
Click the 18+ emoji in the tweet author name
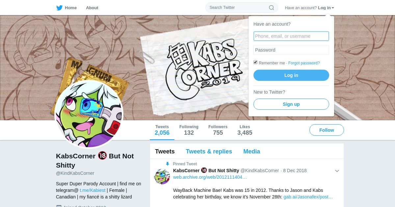[204, 170]
